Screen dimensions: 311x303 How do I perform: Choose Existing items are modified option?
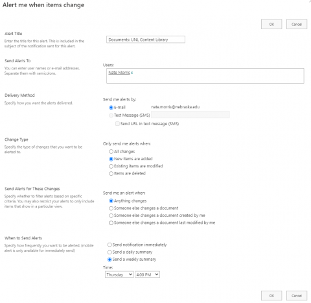coord(111,166)
